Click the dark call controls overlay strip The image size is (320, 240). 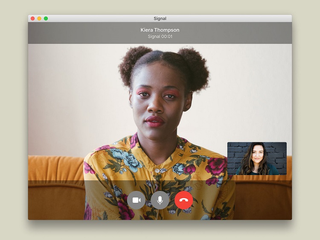coord(160,200)
